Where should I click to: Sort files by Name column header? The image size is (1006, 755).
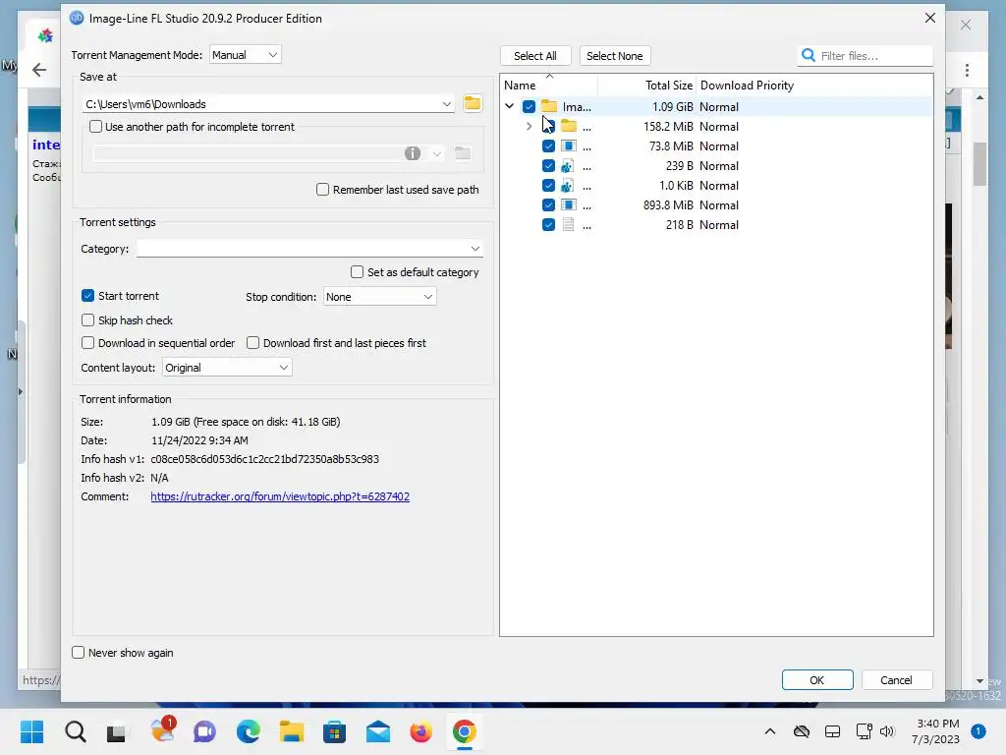[x=549, y=86]
